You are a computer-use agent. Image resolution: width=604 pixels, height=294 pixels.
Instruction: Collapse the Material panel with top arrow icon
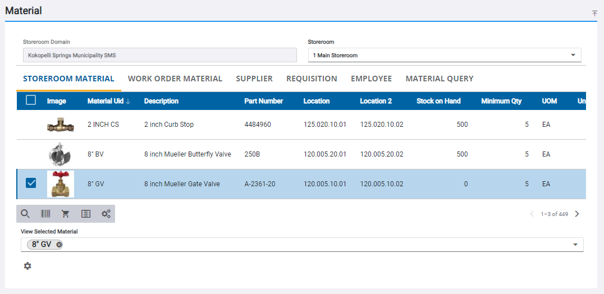click(595, 13)
